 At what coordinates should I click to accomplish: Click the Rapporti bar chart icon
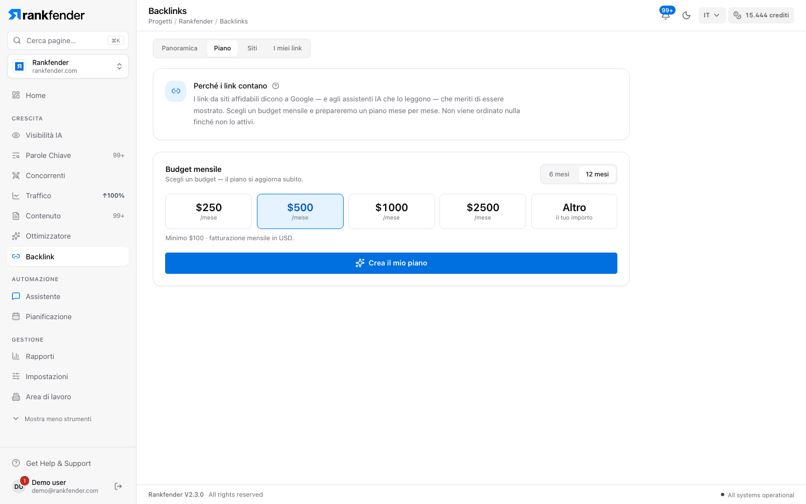pos(16,356)
